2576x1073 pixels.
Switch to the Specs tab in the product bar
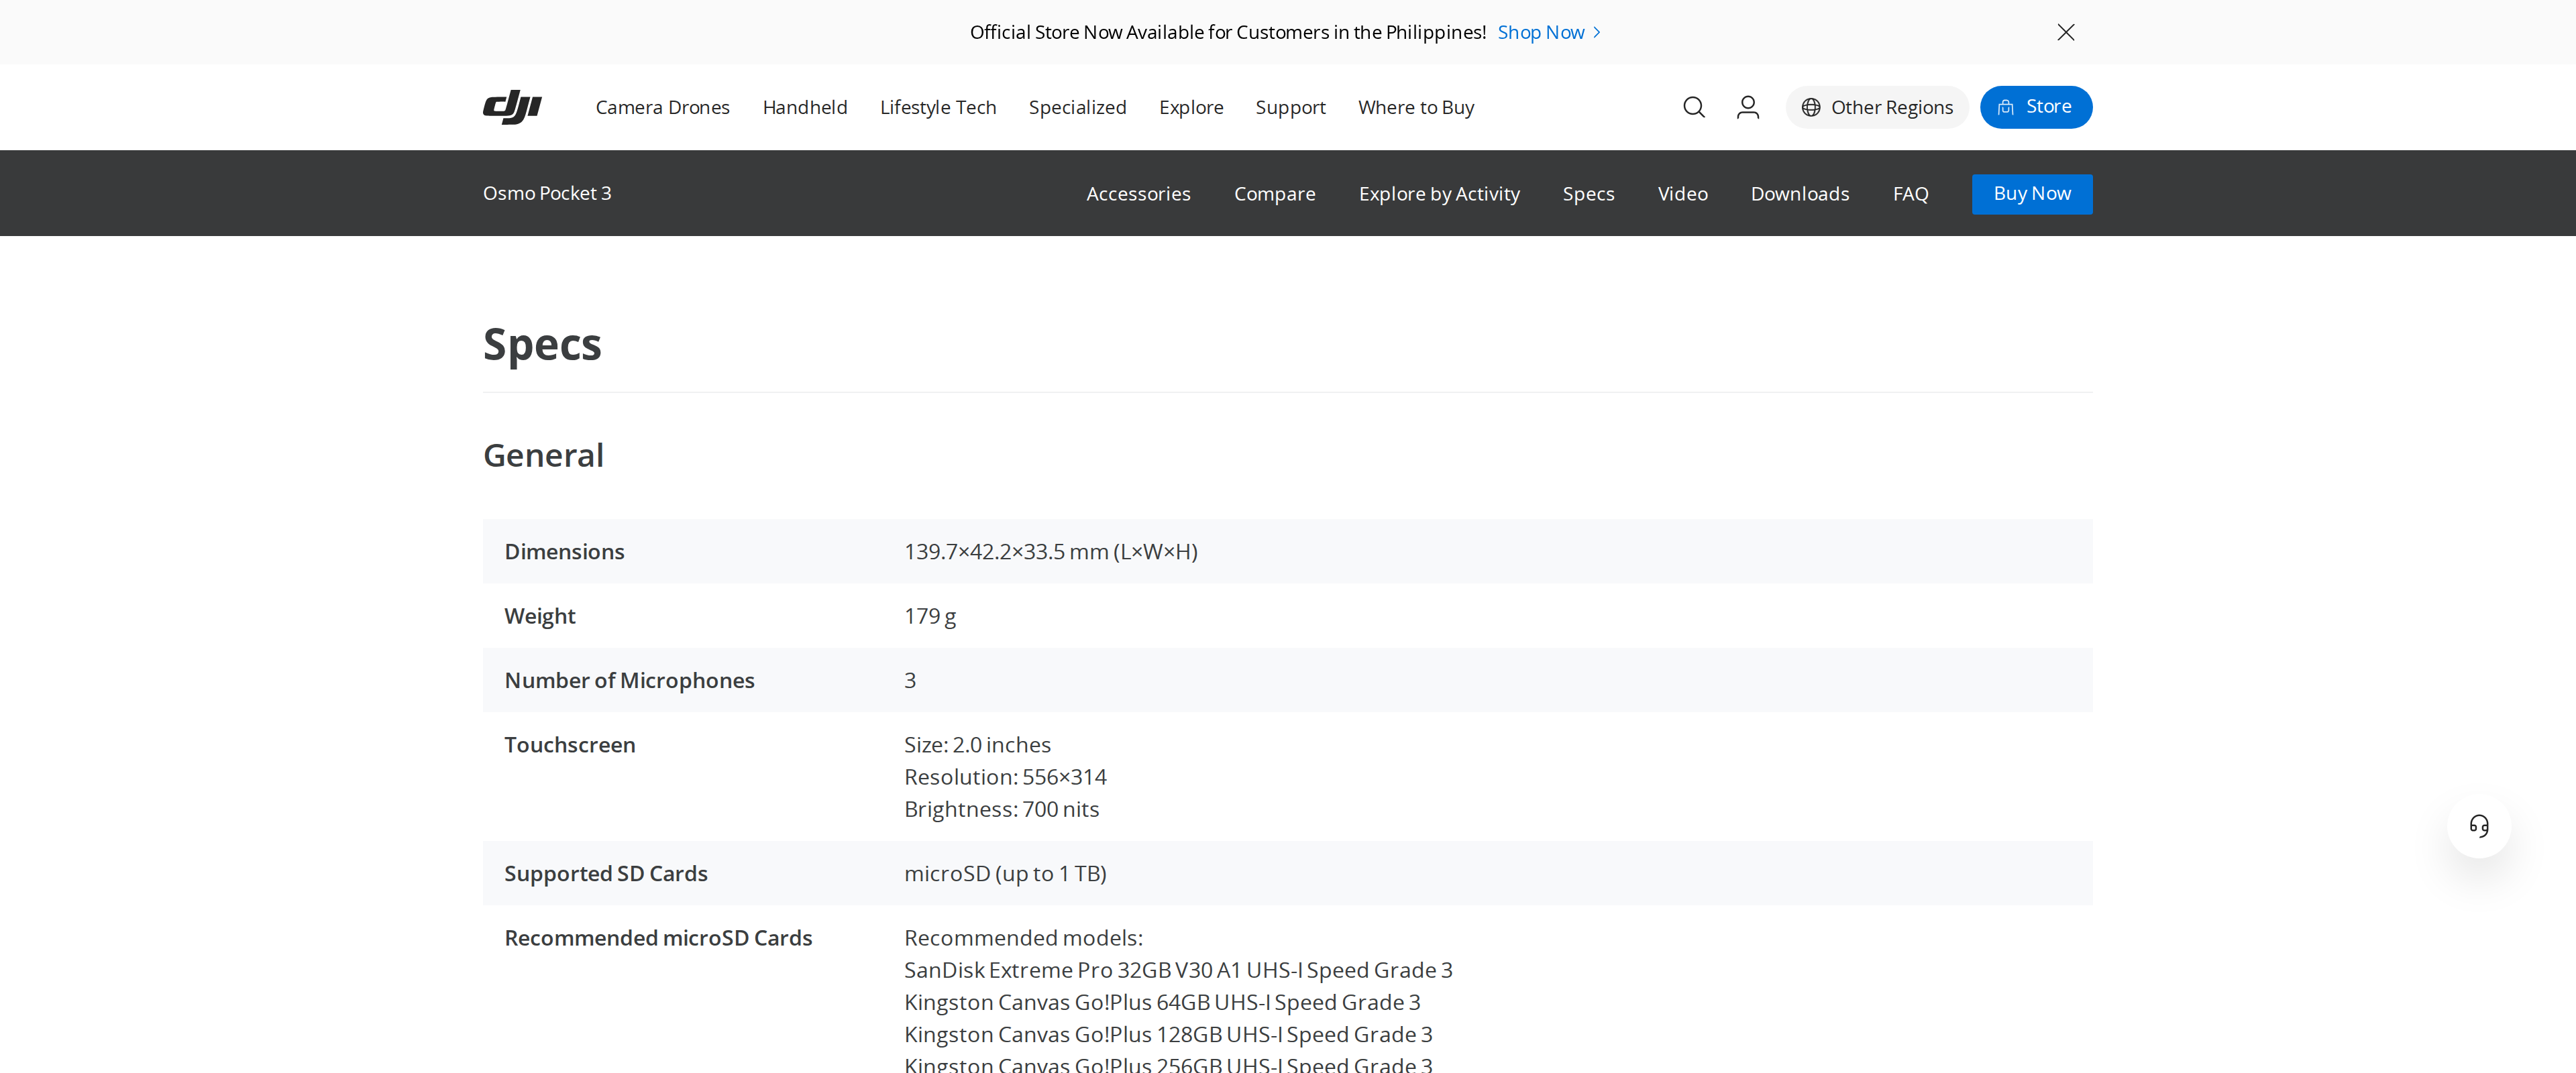pyautogui.click(x=1588, y=194)
